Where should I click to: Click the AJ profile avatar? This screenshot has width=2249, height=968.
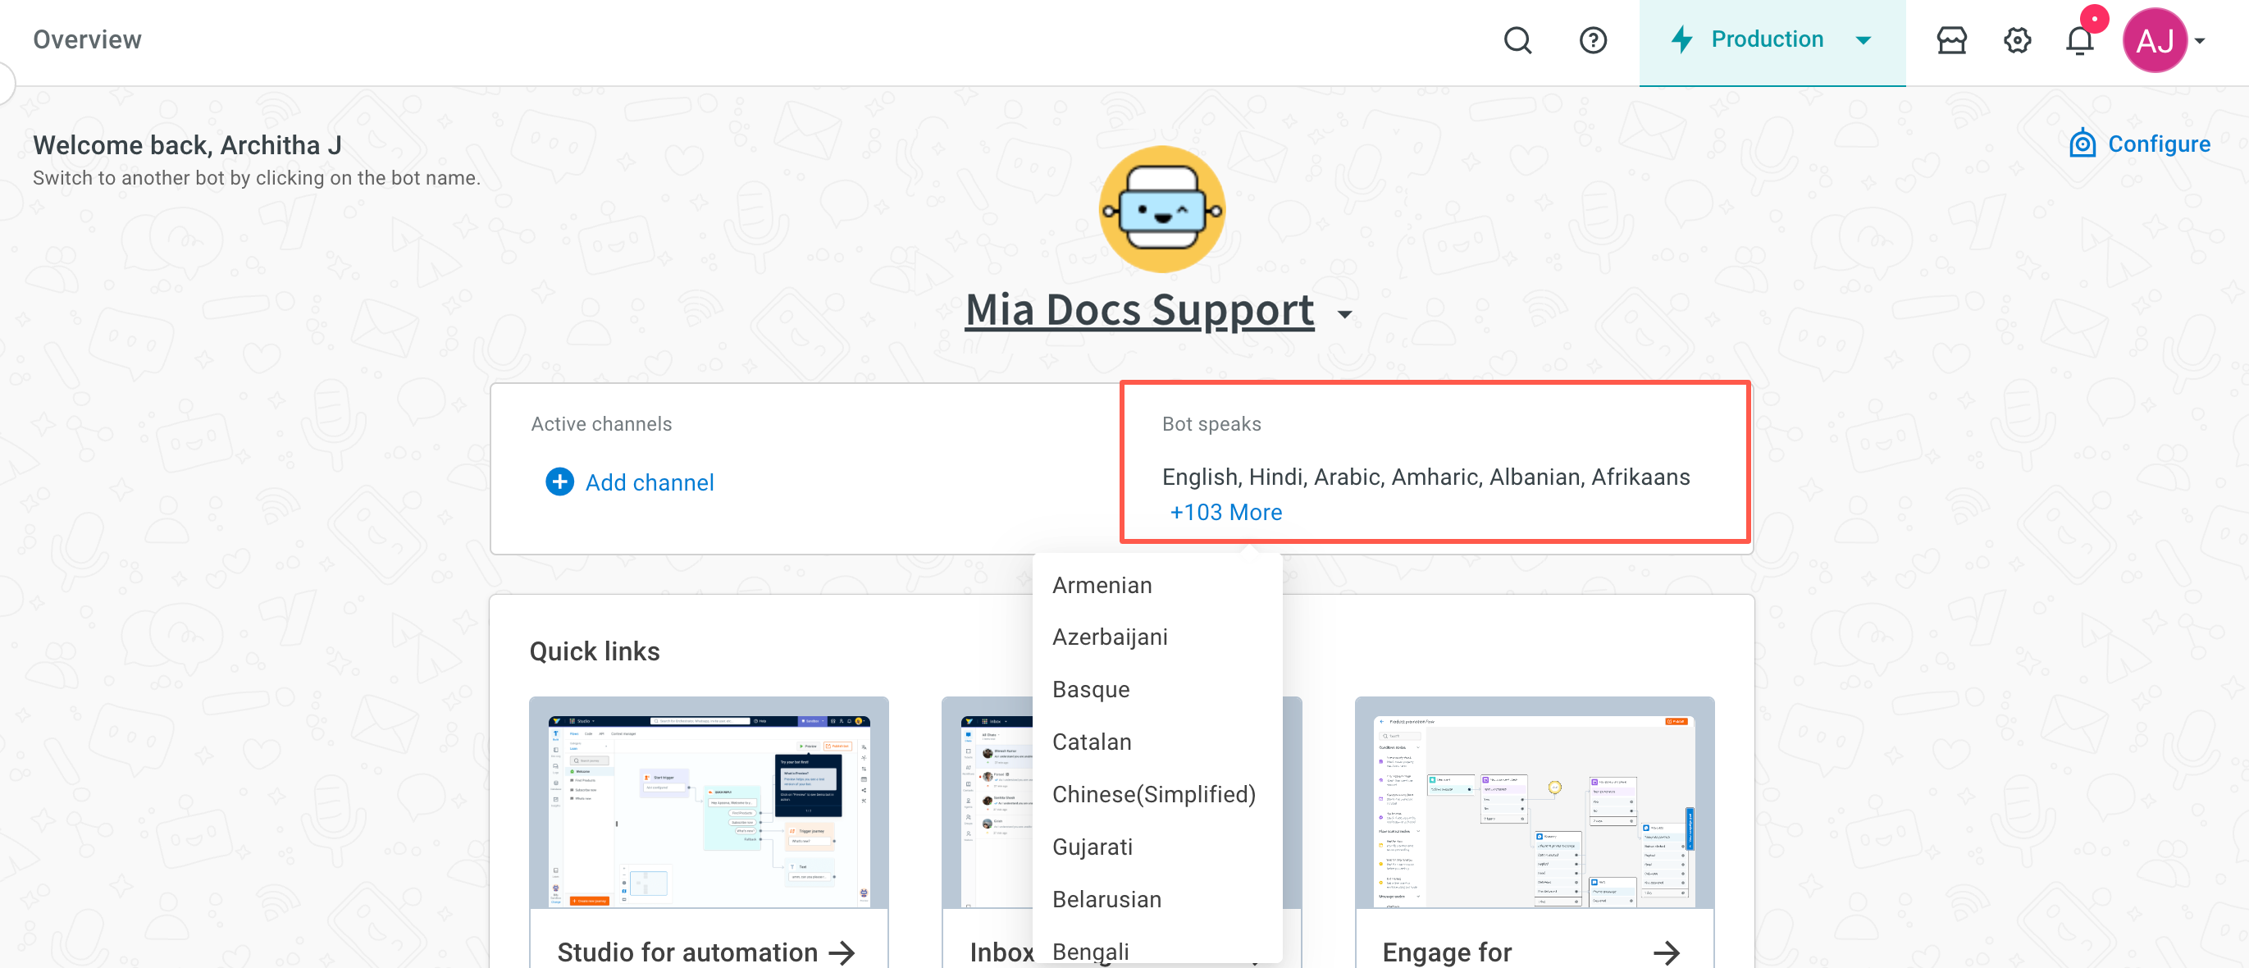2154,40
